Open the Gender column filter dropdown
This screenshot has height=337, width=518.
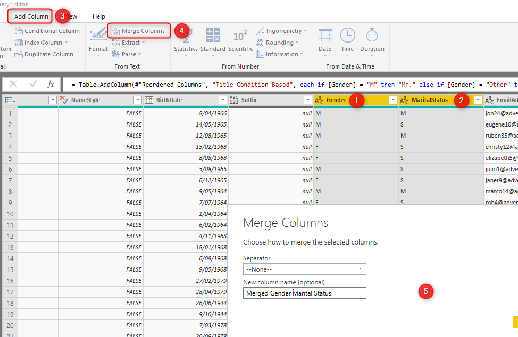393,100
